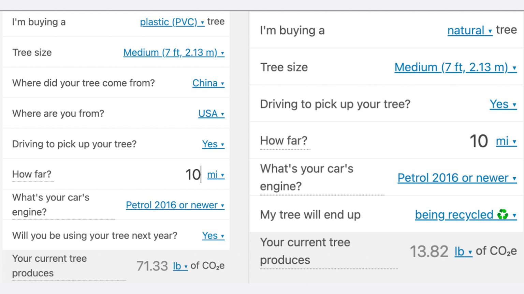
Task: Click the right panel's "Your current tree produces" label
Action: pos(305,251)
